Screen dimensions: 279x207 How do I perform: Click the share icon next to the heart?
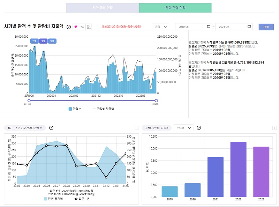[x=82, y=27]
